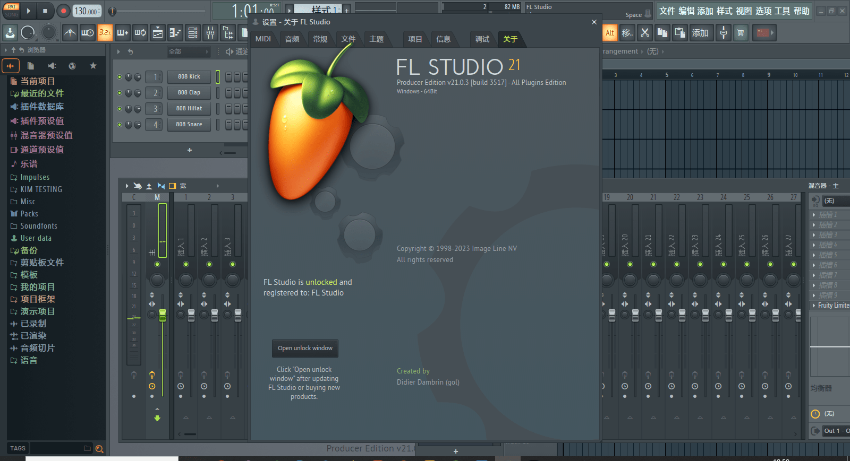Open the flag language selector dropdown
Screen dimensions: 850x461
point(766,33)
